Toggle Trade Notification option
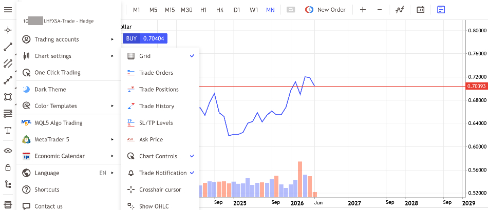This screenshot has width=488, height=210. [160, 173]
